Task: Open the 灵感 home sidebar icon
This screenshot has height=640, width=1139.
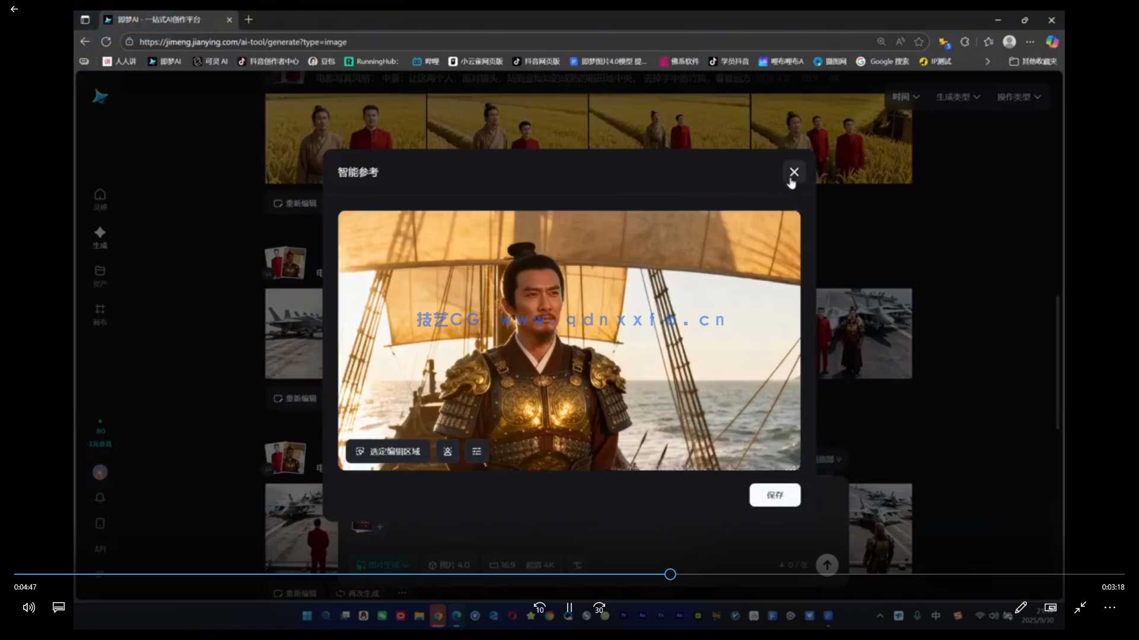Action: point(100,195)
